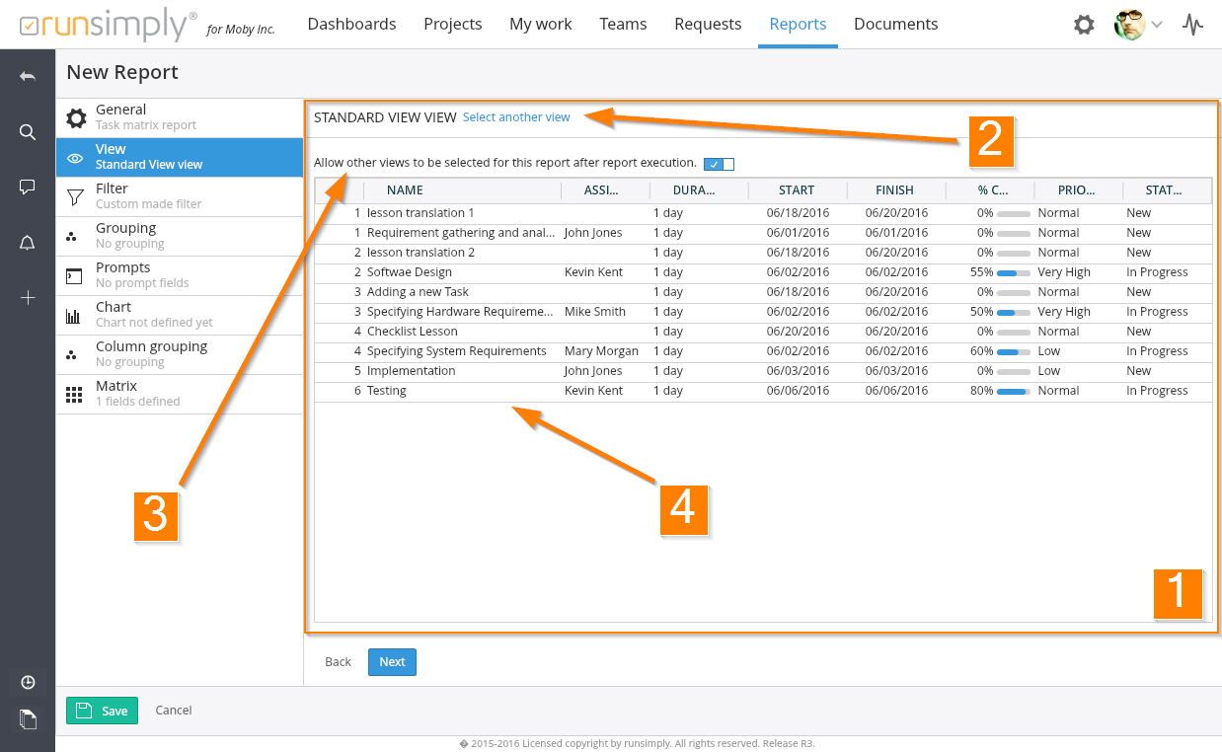Click the Select another view link
1222x752 pixels.
516,117
